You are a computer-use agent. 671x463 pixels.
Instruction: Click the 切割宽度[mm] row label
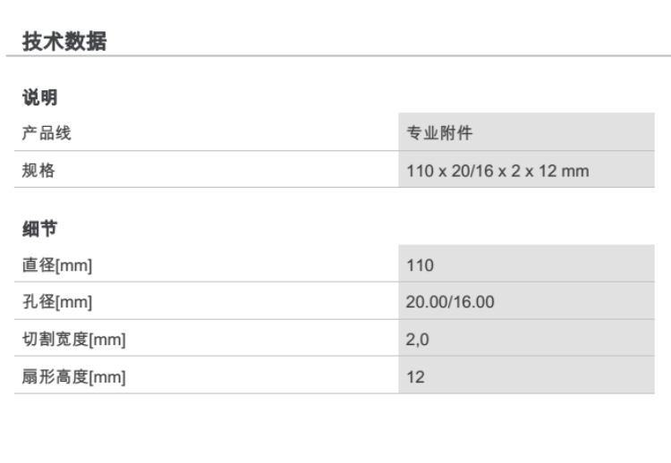(x=73, y=340)
